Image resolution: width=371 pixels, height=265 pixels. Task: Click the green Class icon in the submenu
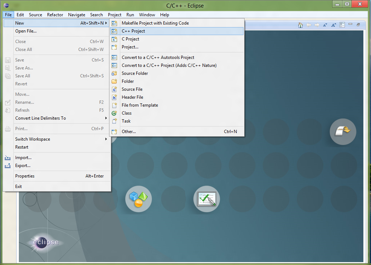(x=114, y=113)
